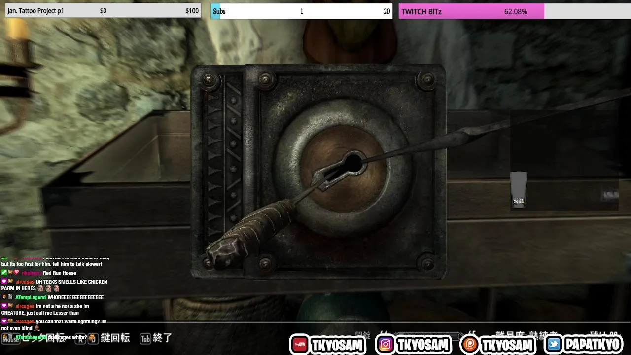This screenshot has height=355, width=631.
Task: Click the pink bits badge beside 'im not a he'
Action: click(x=4, y=306)
